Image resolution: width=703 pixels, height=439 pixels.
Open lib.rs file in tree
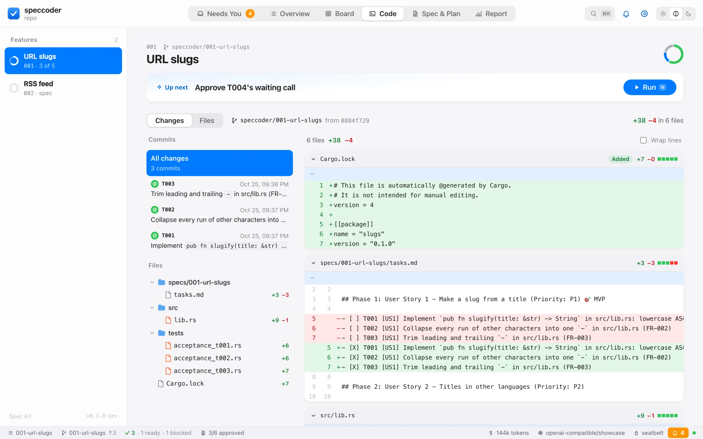219,320
